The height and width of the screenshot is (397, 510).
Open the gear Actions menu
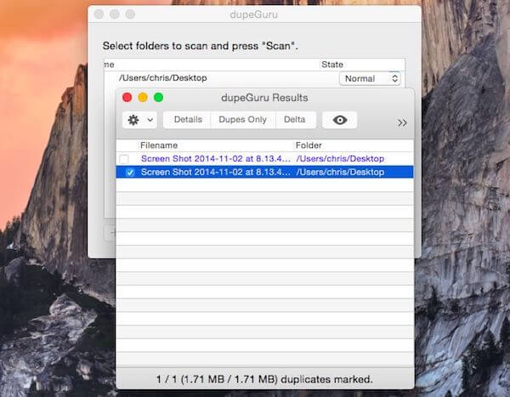pos(133,120)
